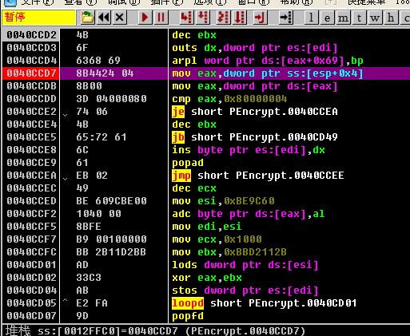Screen dimensions: 410x336
Task: Restart the program with the rewind icon
Action: (104, 18)
